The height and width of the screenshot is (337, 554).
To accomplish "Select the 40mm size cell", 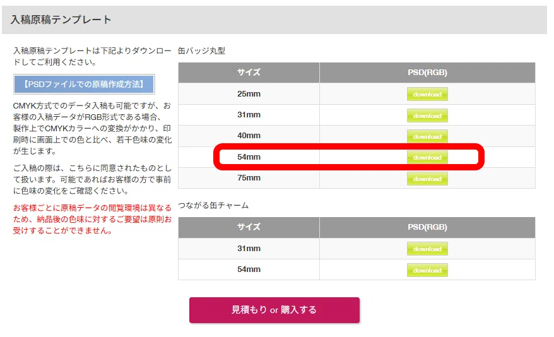I will pyautogui.click(x=249, y=136).
